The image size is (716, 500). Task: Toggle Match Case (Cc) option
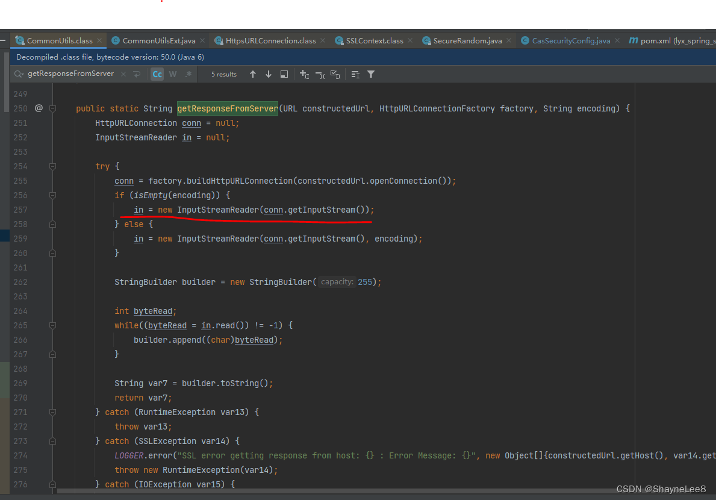[157, 74]
